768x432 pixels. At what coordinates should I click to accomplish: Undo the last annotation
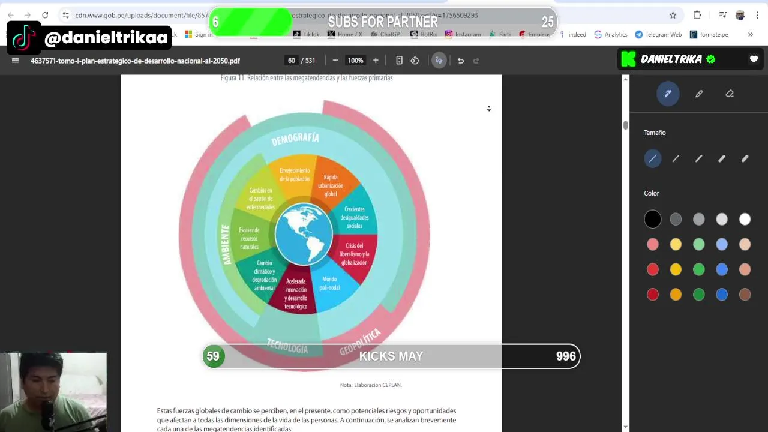point(461,60)
